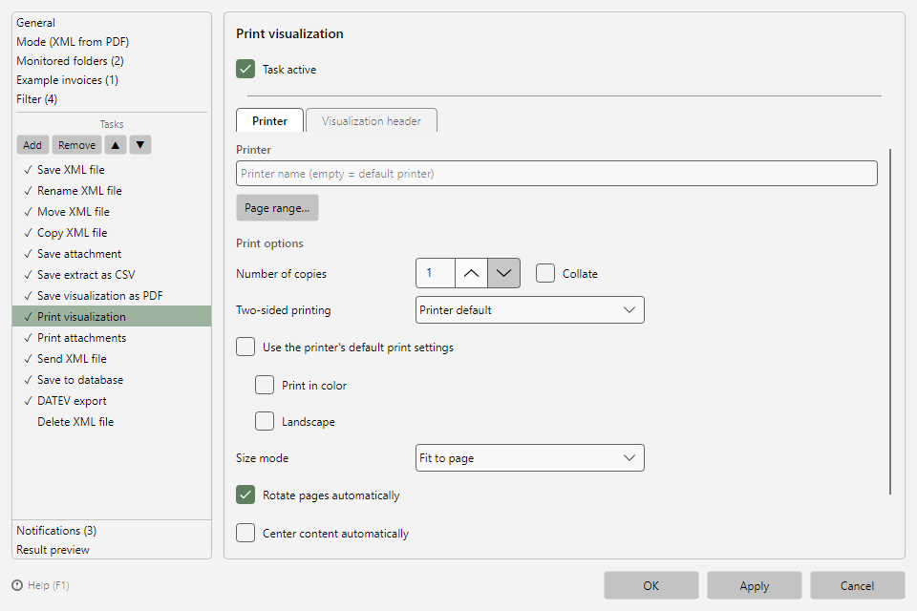Click the Help (F1) icon
Screen dimensions: 917x611
point(17,585)
